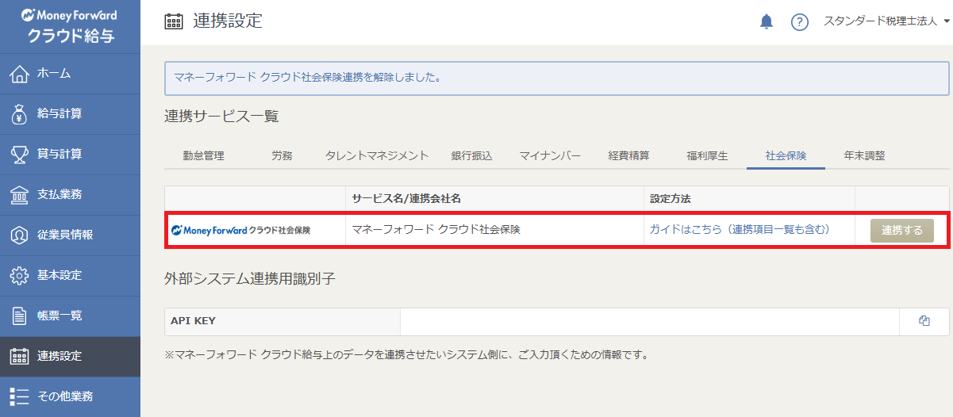This screenshot has width=953, height=417.
Task: Click the 連携解除 notification message banner
Action: tap(557, 78)
